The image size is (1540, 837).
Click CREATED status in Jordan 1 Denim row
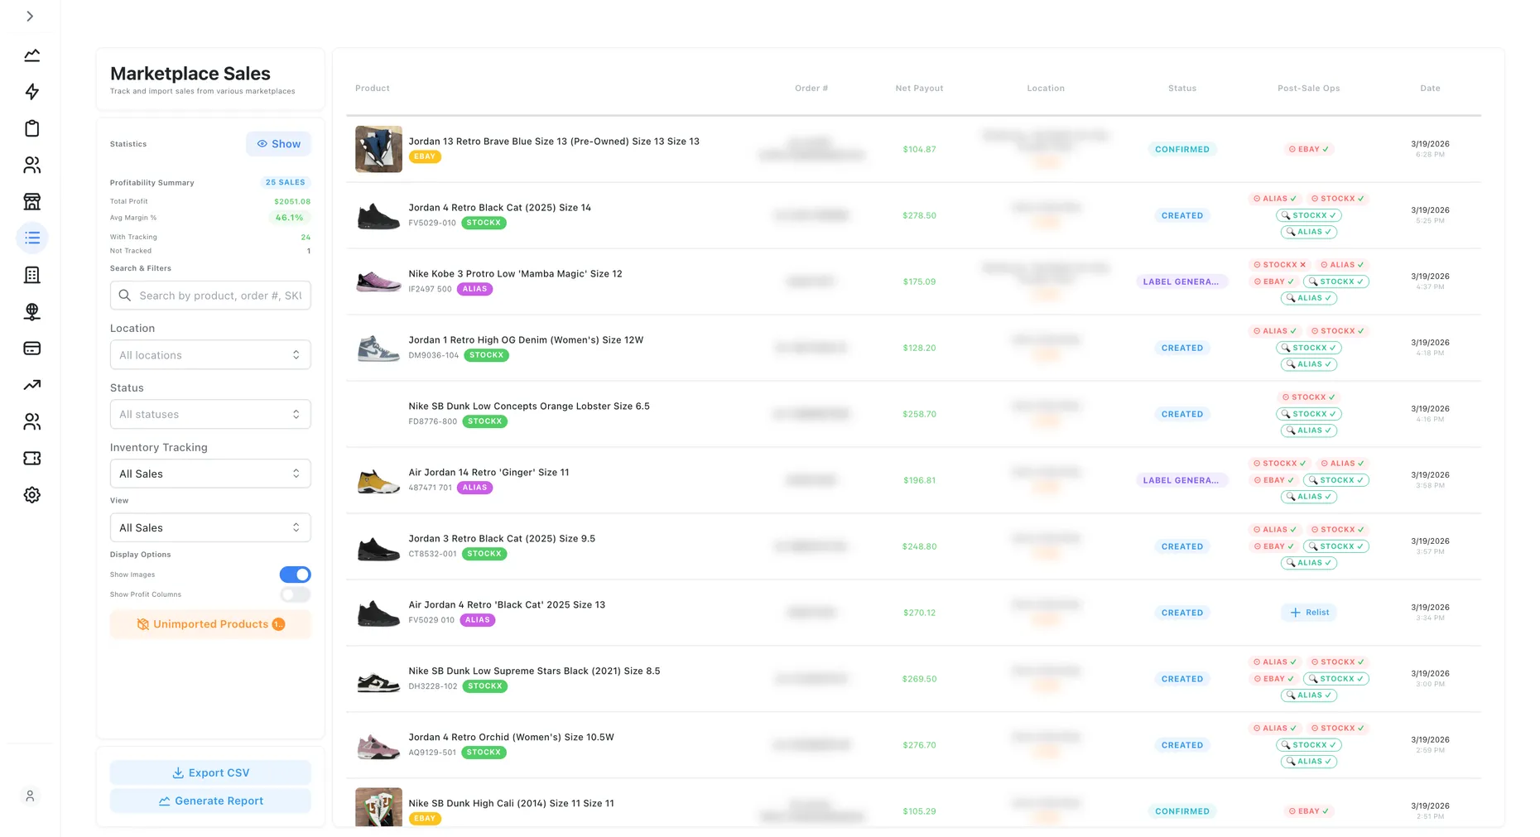1182,349
